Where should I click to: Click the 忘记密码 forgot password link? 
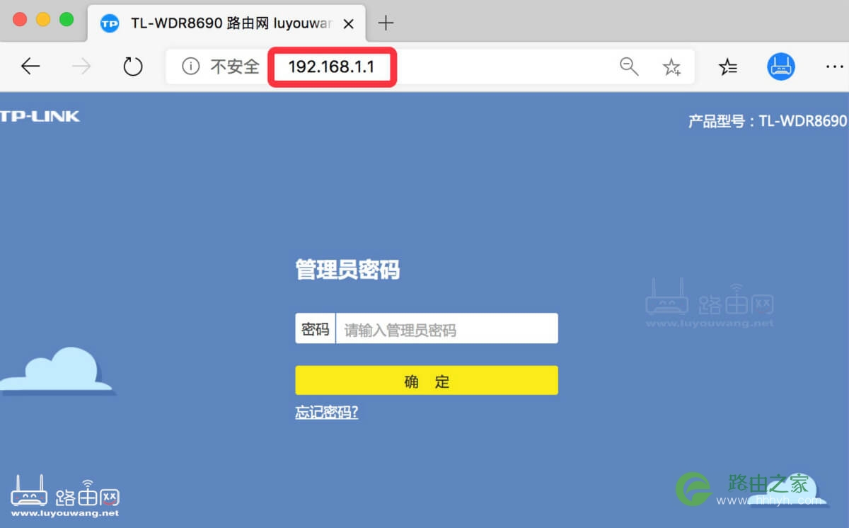[x=326, y=411]
